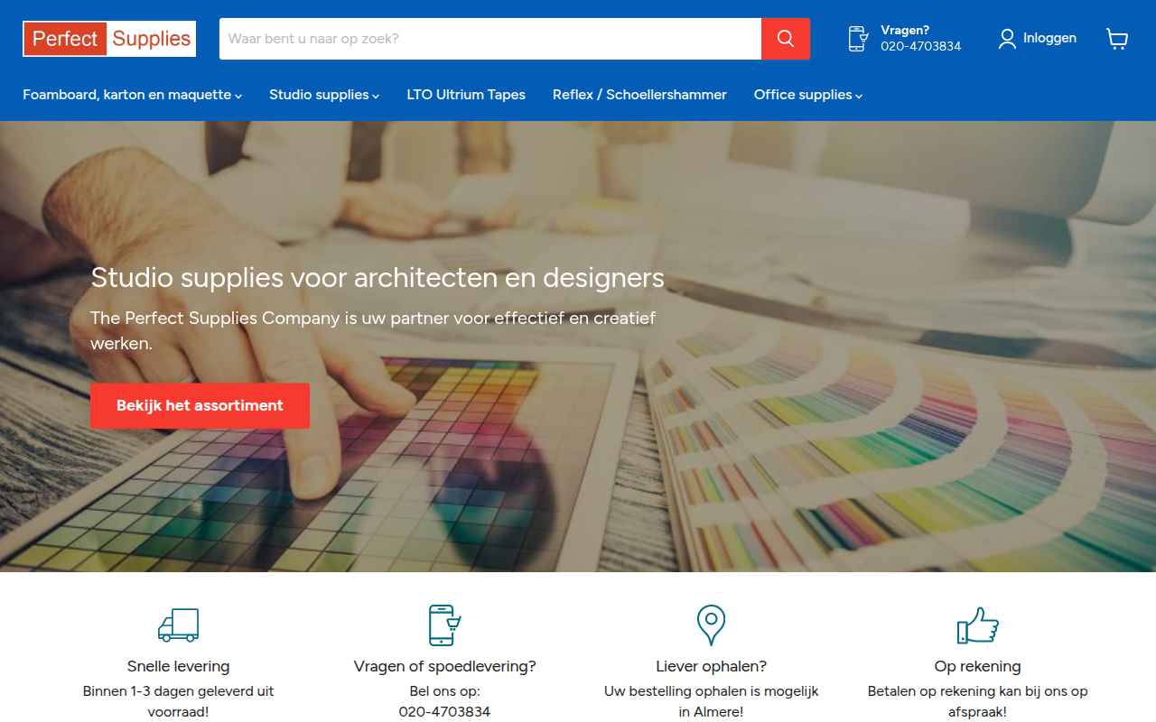
Task: Click the 'Vragen of spoedlevering?' heading
Action: 444,667
